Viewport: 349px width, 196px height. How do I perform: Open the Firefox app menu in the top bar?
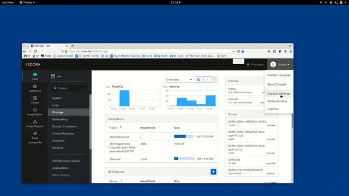coord(27,2)
